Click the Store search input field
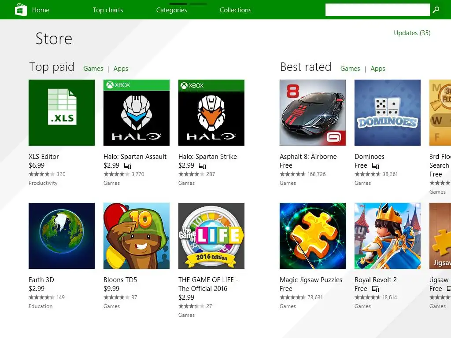 click(x=377, y=10)
